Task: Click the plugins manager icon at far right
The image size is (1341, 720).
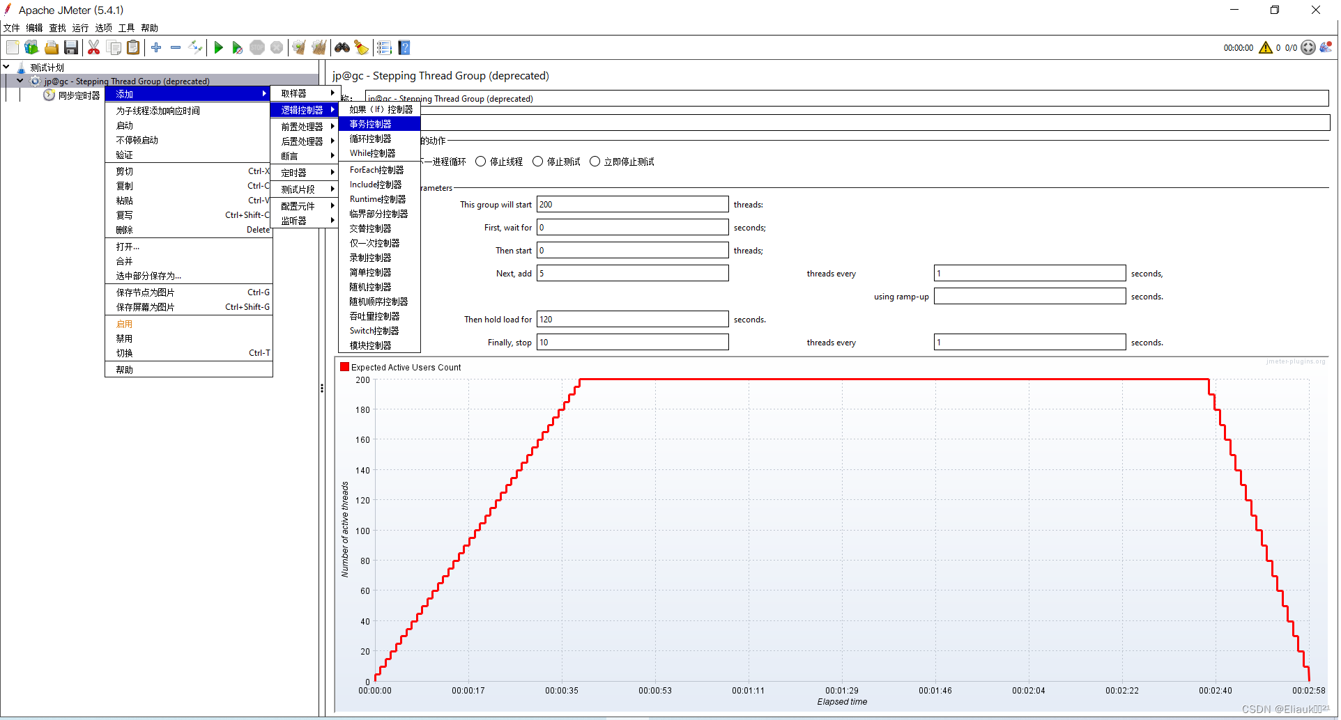Action: (1326, 47)
